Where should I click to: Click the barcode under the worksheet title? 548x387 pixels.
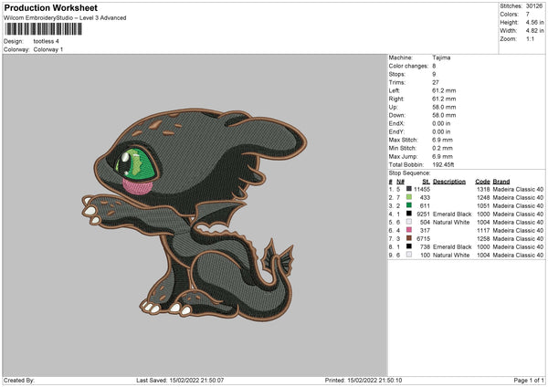point(44,29)
